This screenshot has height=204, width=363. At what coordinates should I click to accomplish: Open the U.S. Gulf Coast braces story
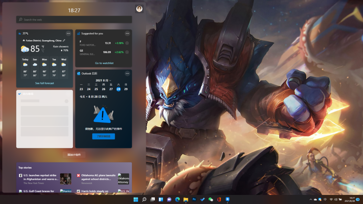click(39, 191)
